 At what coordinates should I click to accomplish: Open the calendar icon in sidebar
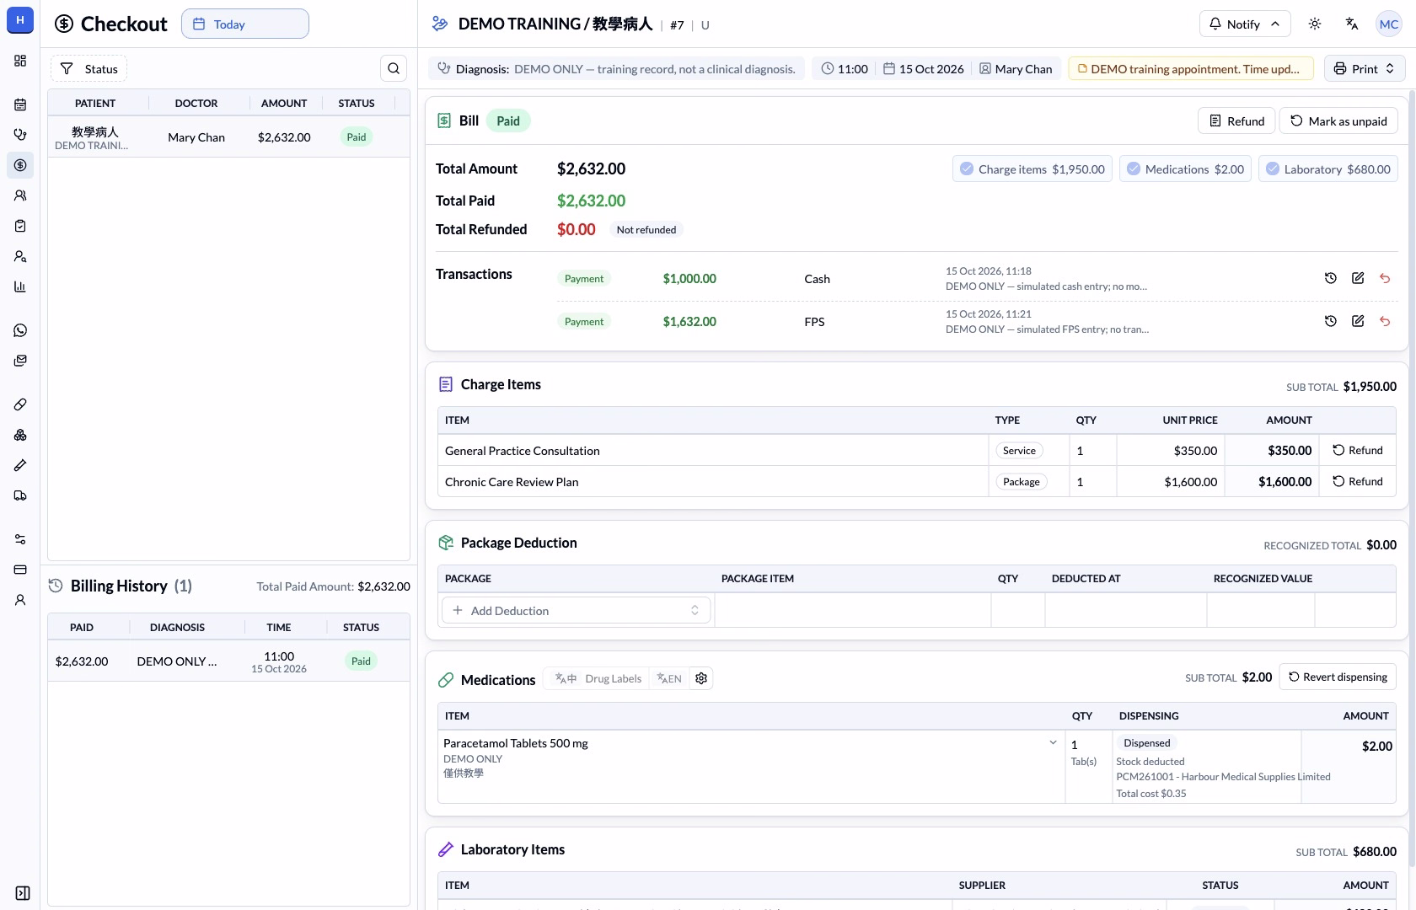coord(20,104)
